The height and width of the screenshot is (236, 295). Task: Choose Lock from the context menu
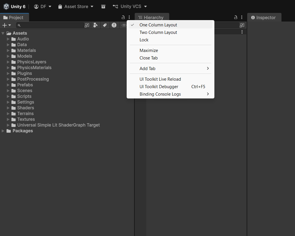coord(170,40)
